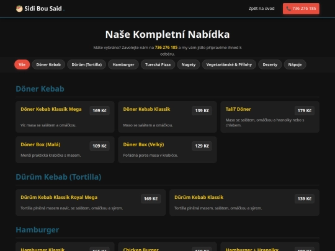Click the 139 Kč price of Döner Kebab Klassik

202,110
